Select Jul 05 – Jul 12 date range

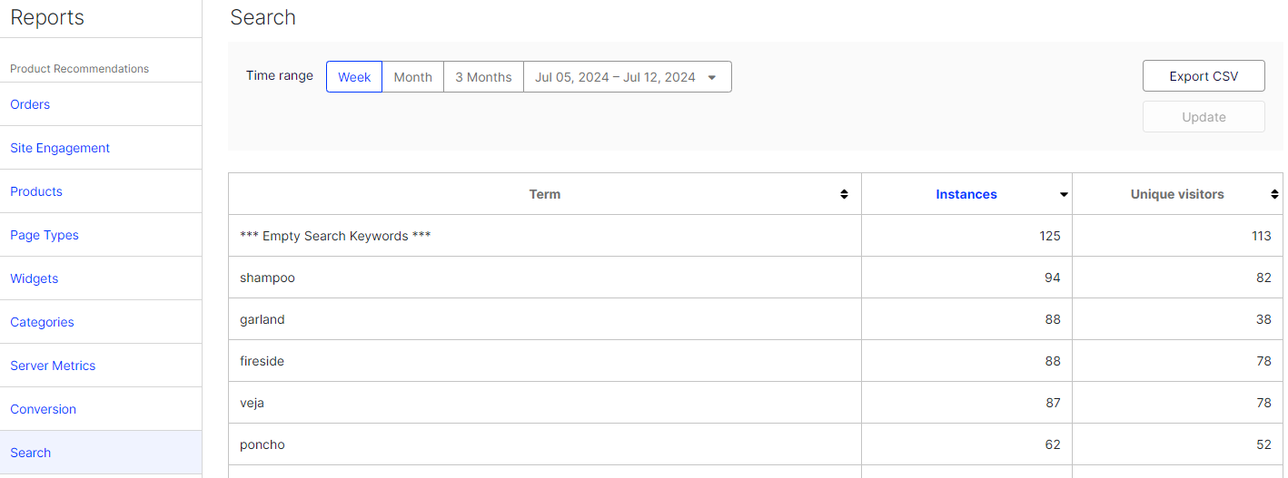click(x=615, y=77)
